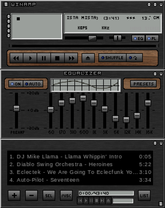Select track 3 Eclectek - We Are Going To Eclecfunk
Image resolution: width=165 pixels, height=208 pixels.
click(x=80, y=172)
